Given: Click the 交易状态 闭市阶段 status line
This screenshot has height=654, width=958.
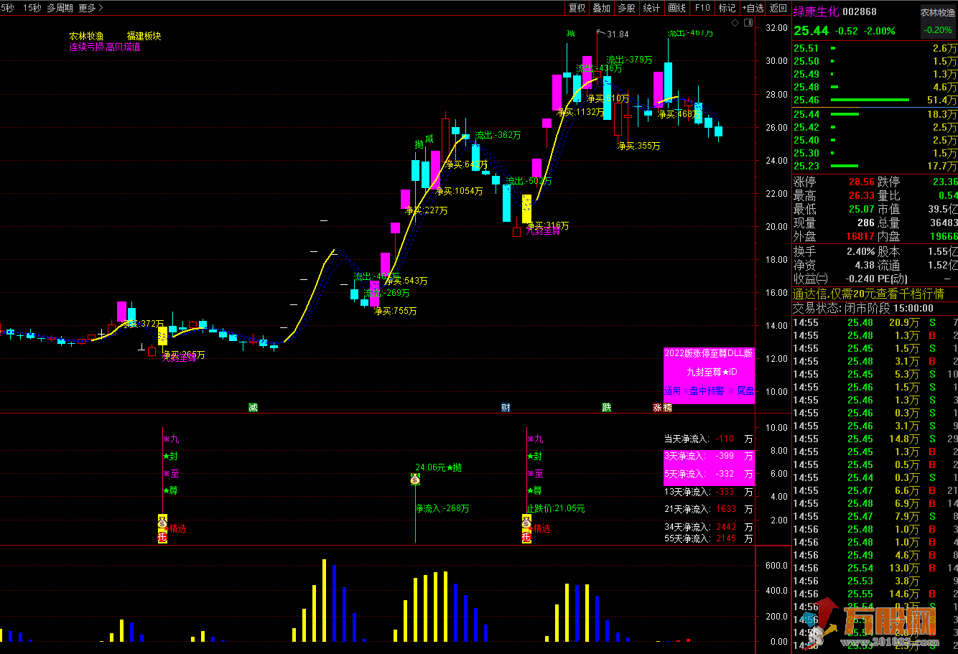Looking at the screenshot, I should [x=862, y=308].
